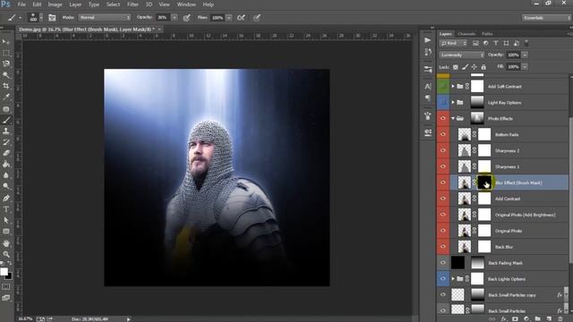Image resolution: width=573 pixels, height=322 pixels.
Task: Hide the Original Photo layer
Action: tap(443, 231)
